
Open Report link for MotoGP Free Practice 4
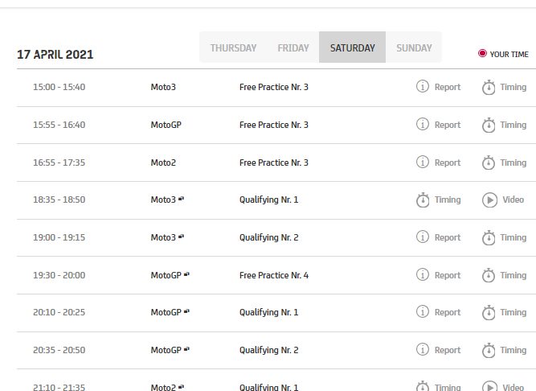(x=448, y=275)
